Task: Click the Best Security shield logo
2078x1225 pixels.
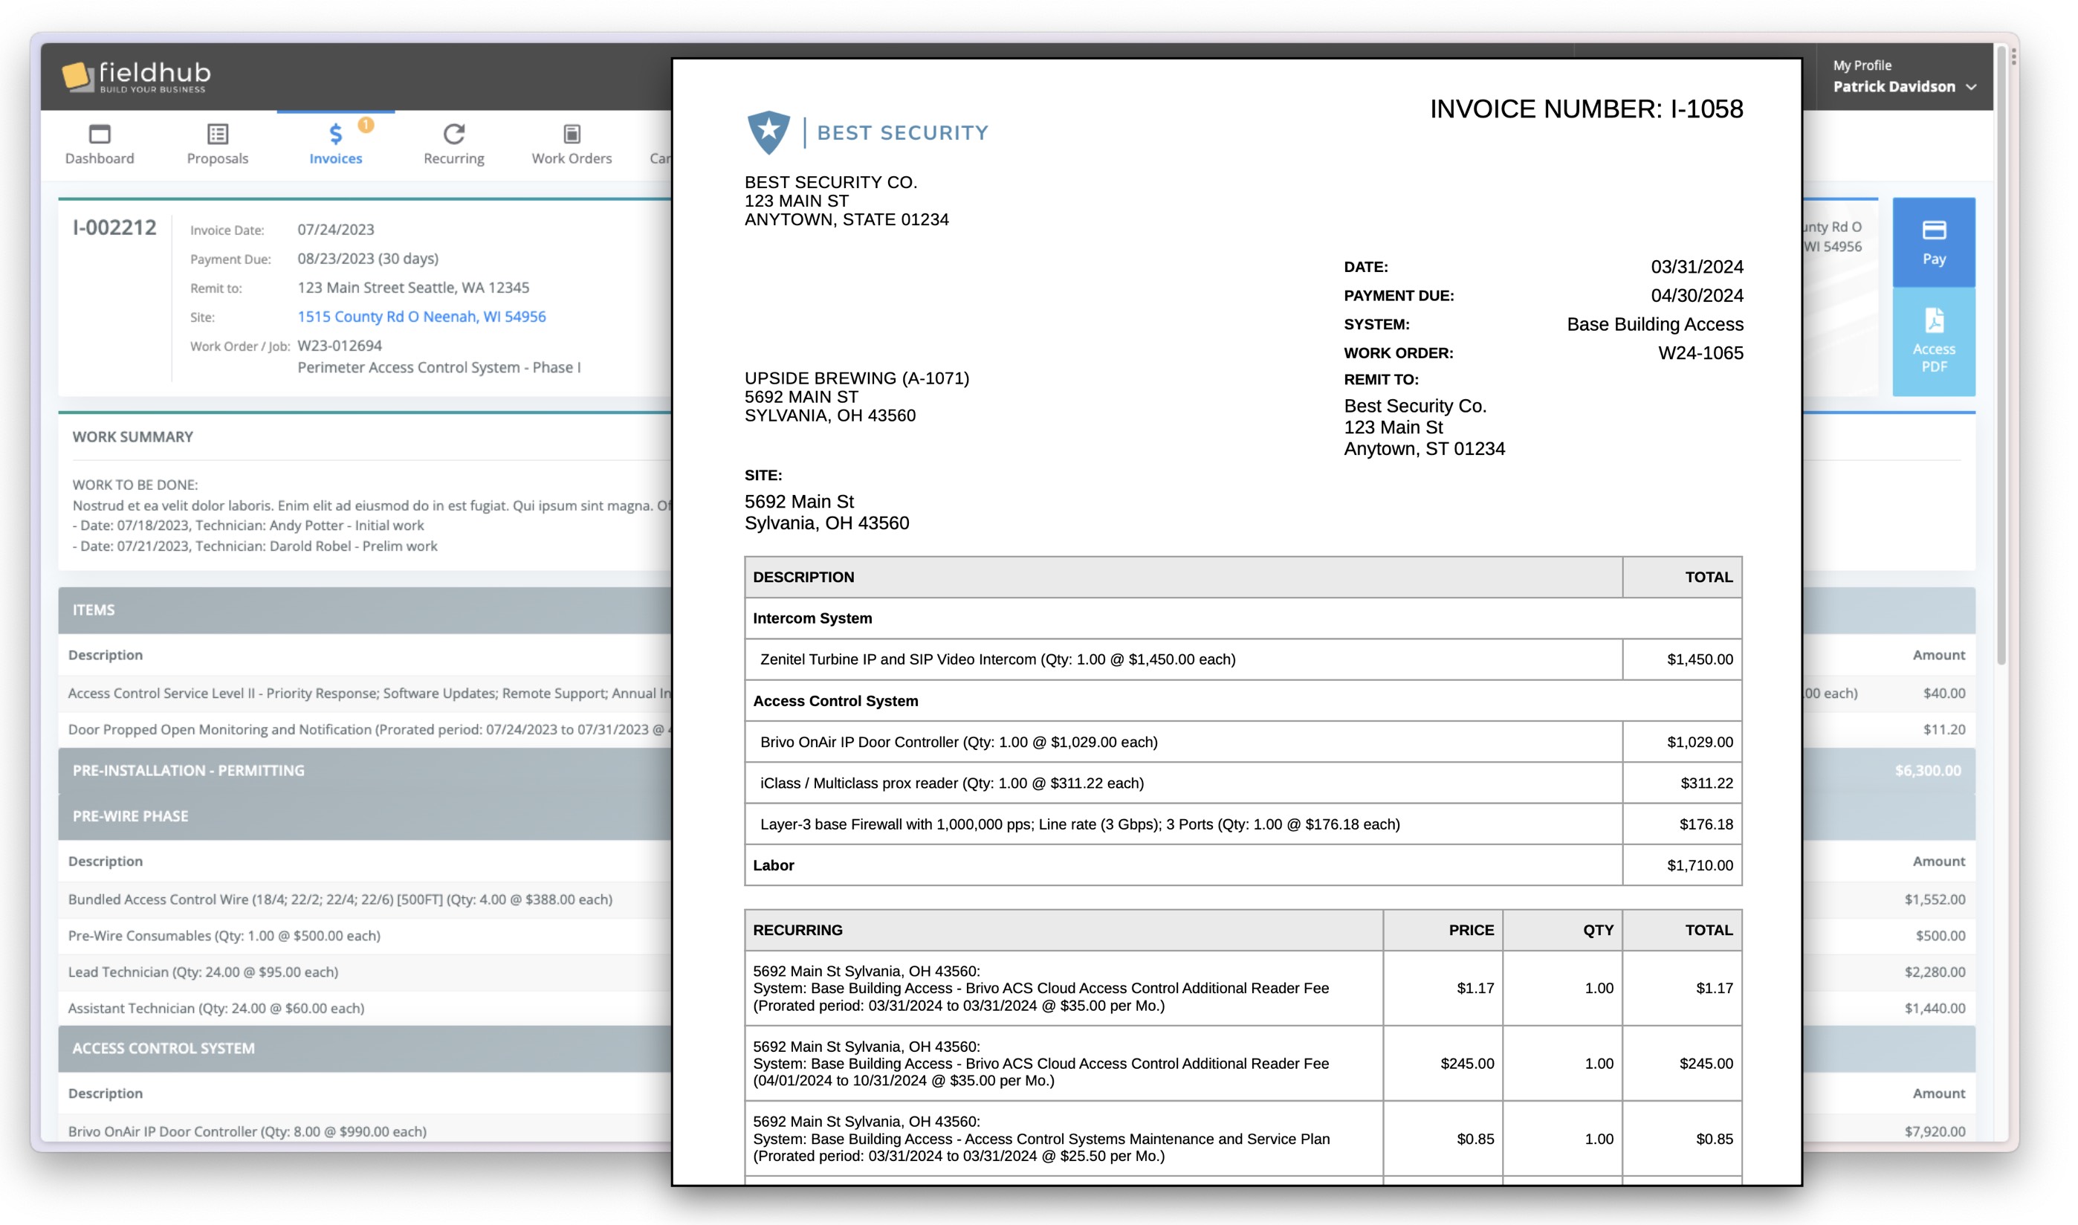Action: click(768, 132)
